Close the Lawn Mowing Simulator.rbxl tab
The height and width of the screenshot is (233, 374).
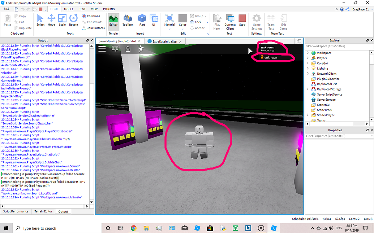pos(139,41)
